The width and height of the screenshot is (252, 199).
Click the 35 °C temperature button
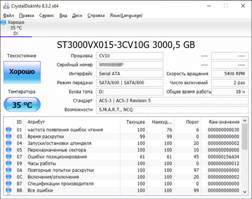[22, 105]
